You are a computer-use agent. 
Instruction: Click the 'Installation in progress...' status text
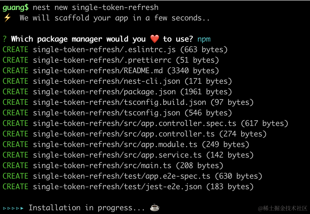click(x=87, y=208)
